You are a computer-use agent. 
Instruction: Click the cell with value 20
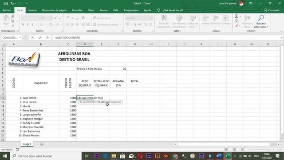118,68
